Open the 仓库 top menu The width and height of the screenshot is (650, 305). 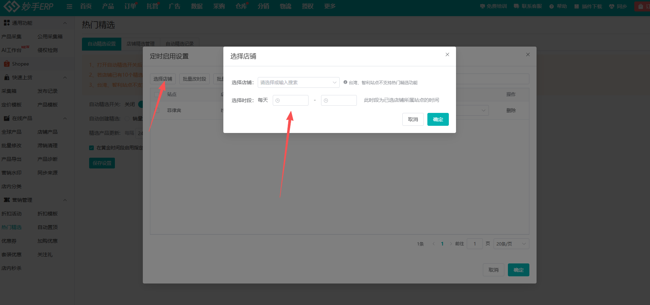pyautogui.click(x=241, y=6)
